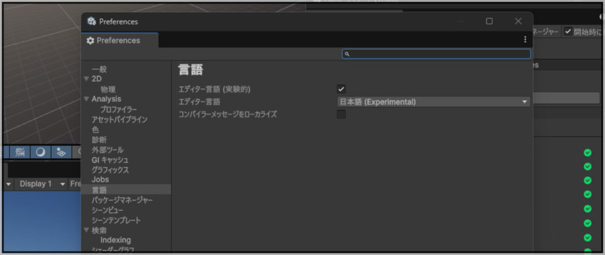
Task: Click the grid pattern icon in the scene toolbar
Action: click(20, 152)
